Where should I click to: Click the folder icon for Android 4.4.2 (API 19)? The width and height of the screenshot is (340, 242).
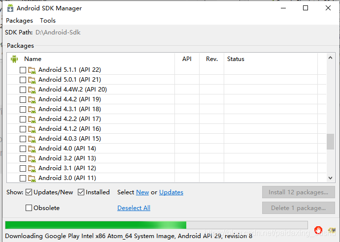(32, 99)
